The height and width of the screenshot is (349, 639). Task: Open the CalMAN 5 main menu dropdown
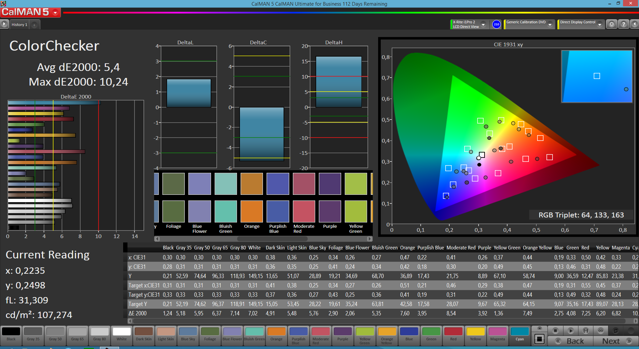[55, 12]
